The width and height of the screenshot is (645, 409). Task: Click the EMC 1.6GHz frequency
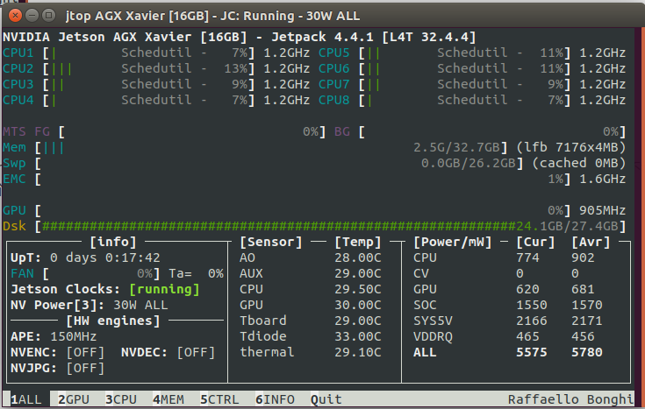click(603, 179)
